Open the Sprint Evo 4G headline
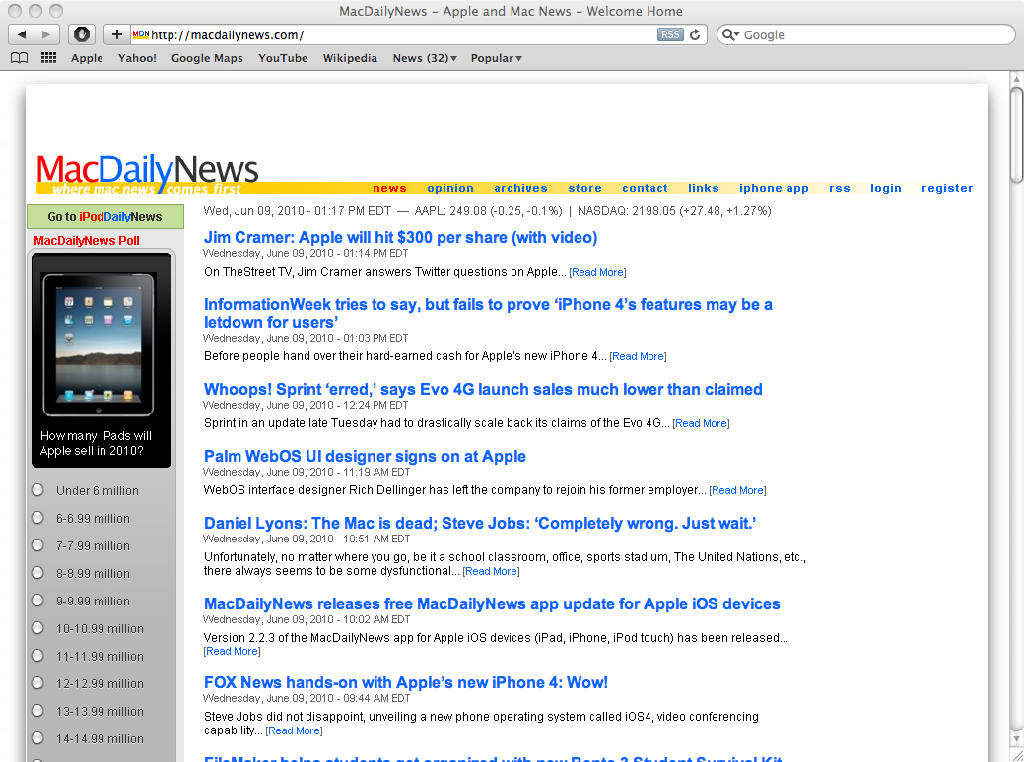The image size is (1024, 762). (x=483, y=389)
